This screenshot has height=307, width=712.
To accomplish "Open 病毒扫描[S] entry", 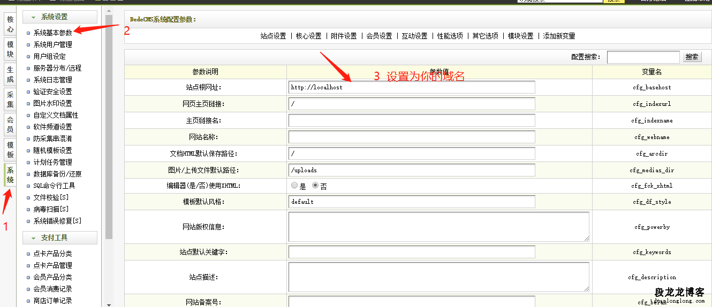I will point(51,209).
